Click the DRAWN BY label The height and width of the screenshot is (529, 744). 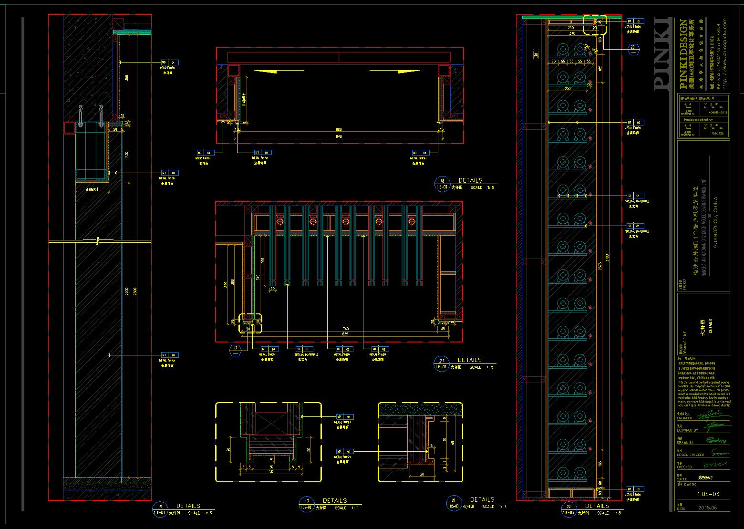coord(685,443)
